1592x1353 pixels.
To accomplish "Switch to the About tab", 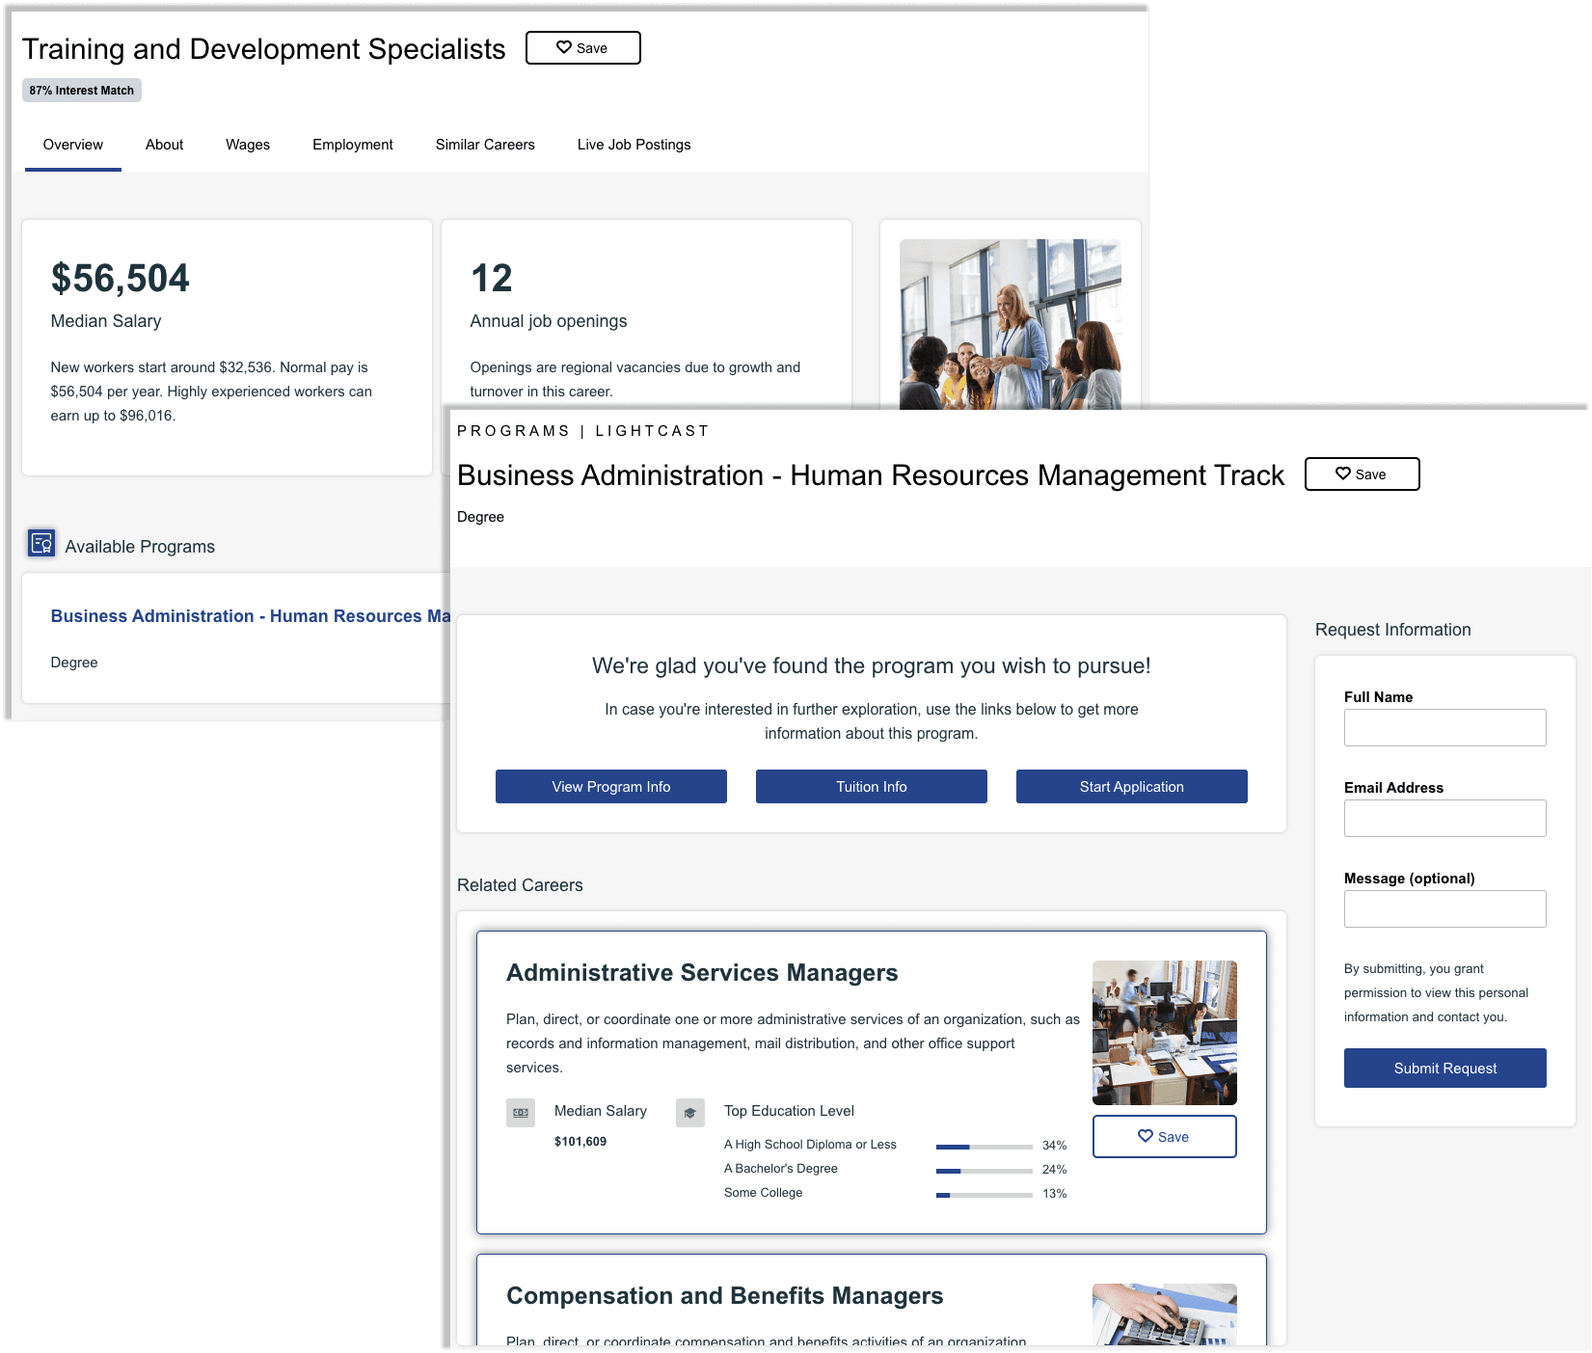I will [x=164, y=145].
